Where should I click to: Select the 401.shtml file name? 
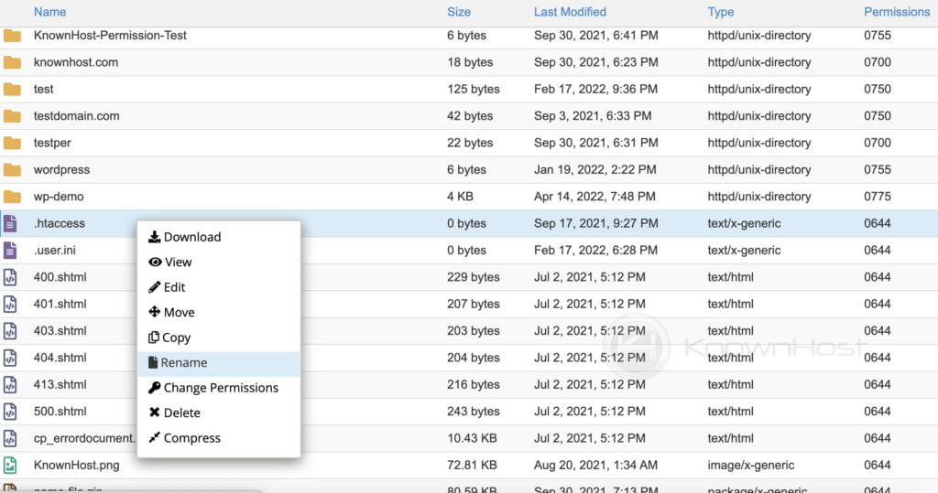click(60, 305)
